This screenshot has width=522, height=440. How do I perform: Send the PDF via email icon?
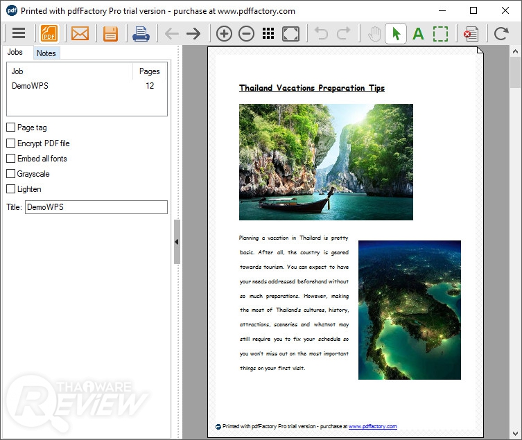(80, 33)
